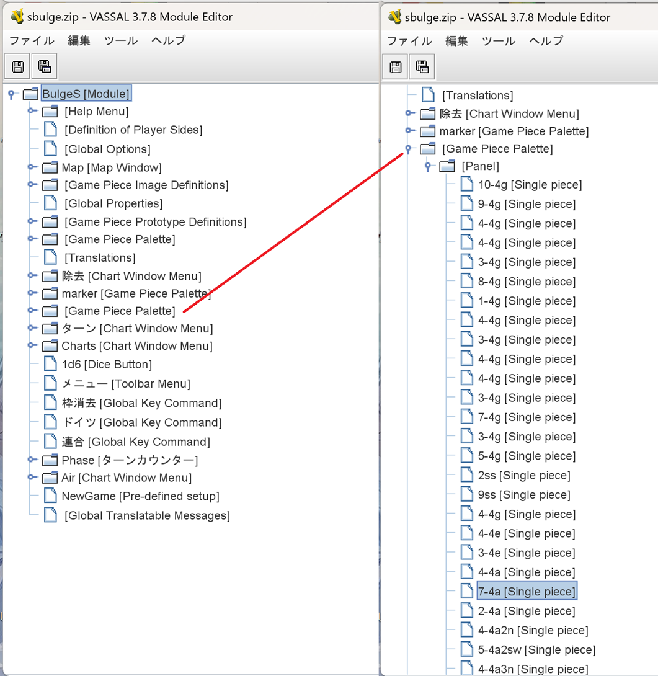Open ファイル menu in the right window
The image size is (658, 676).
pyautogui.click(x=409, y=41)
